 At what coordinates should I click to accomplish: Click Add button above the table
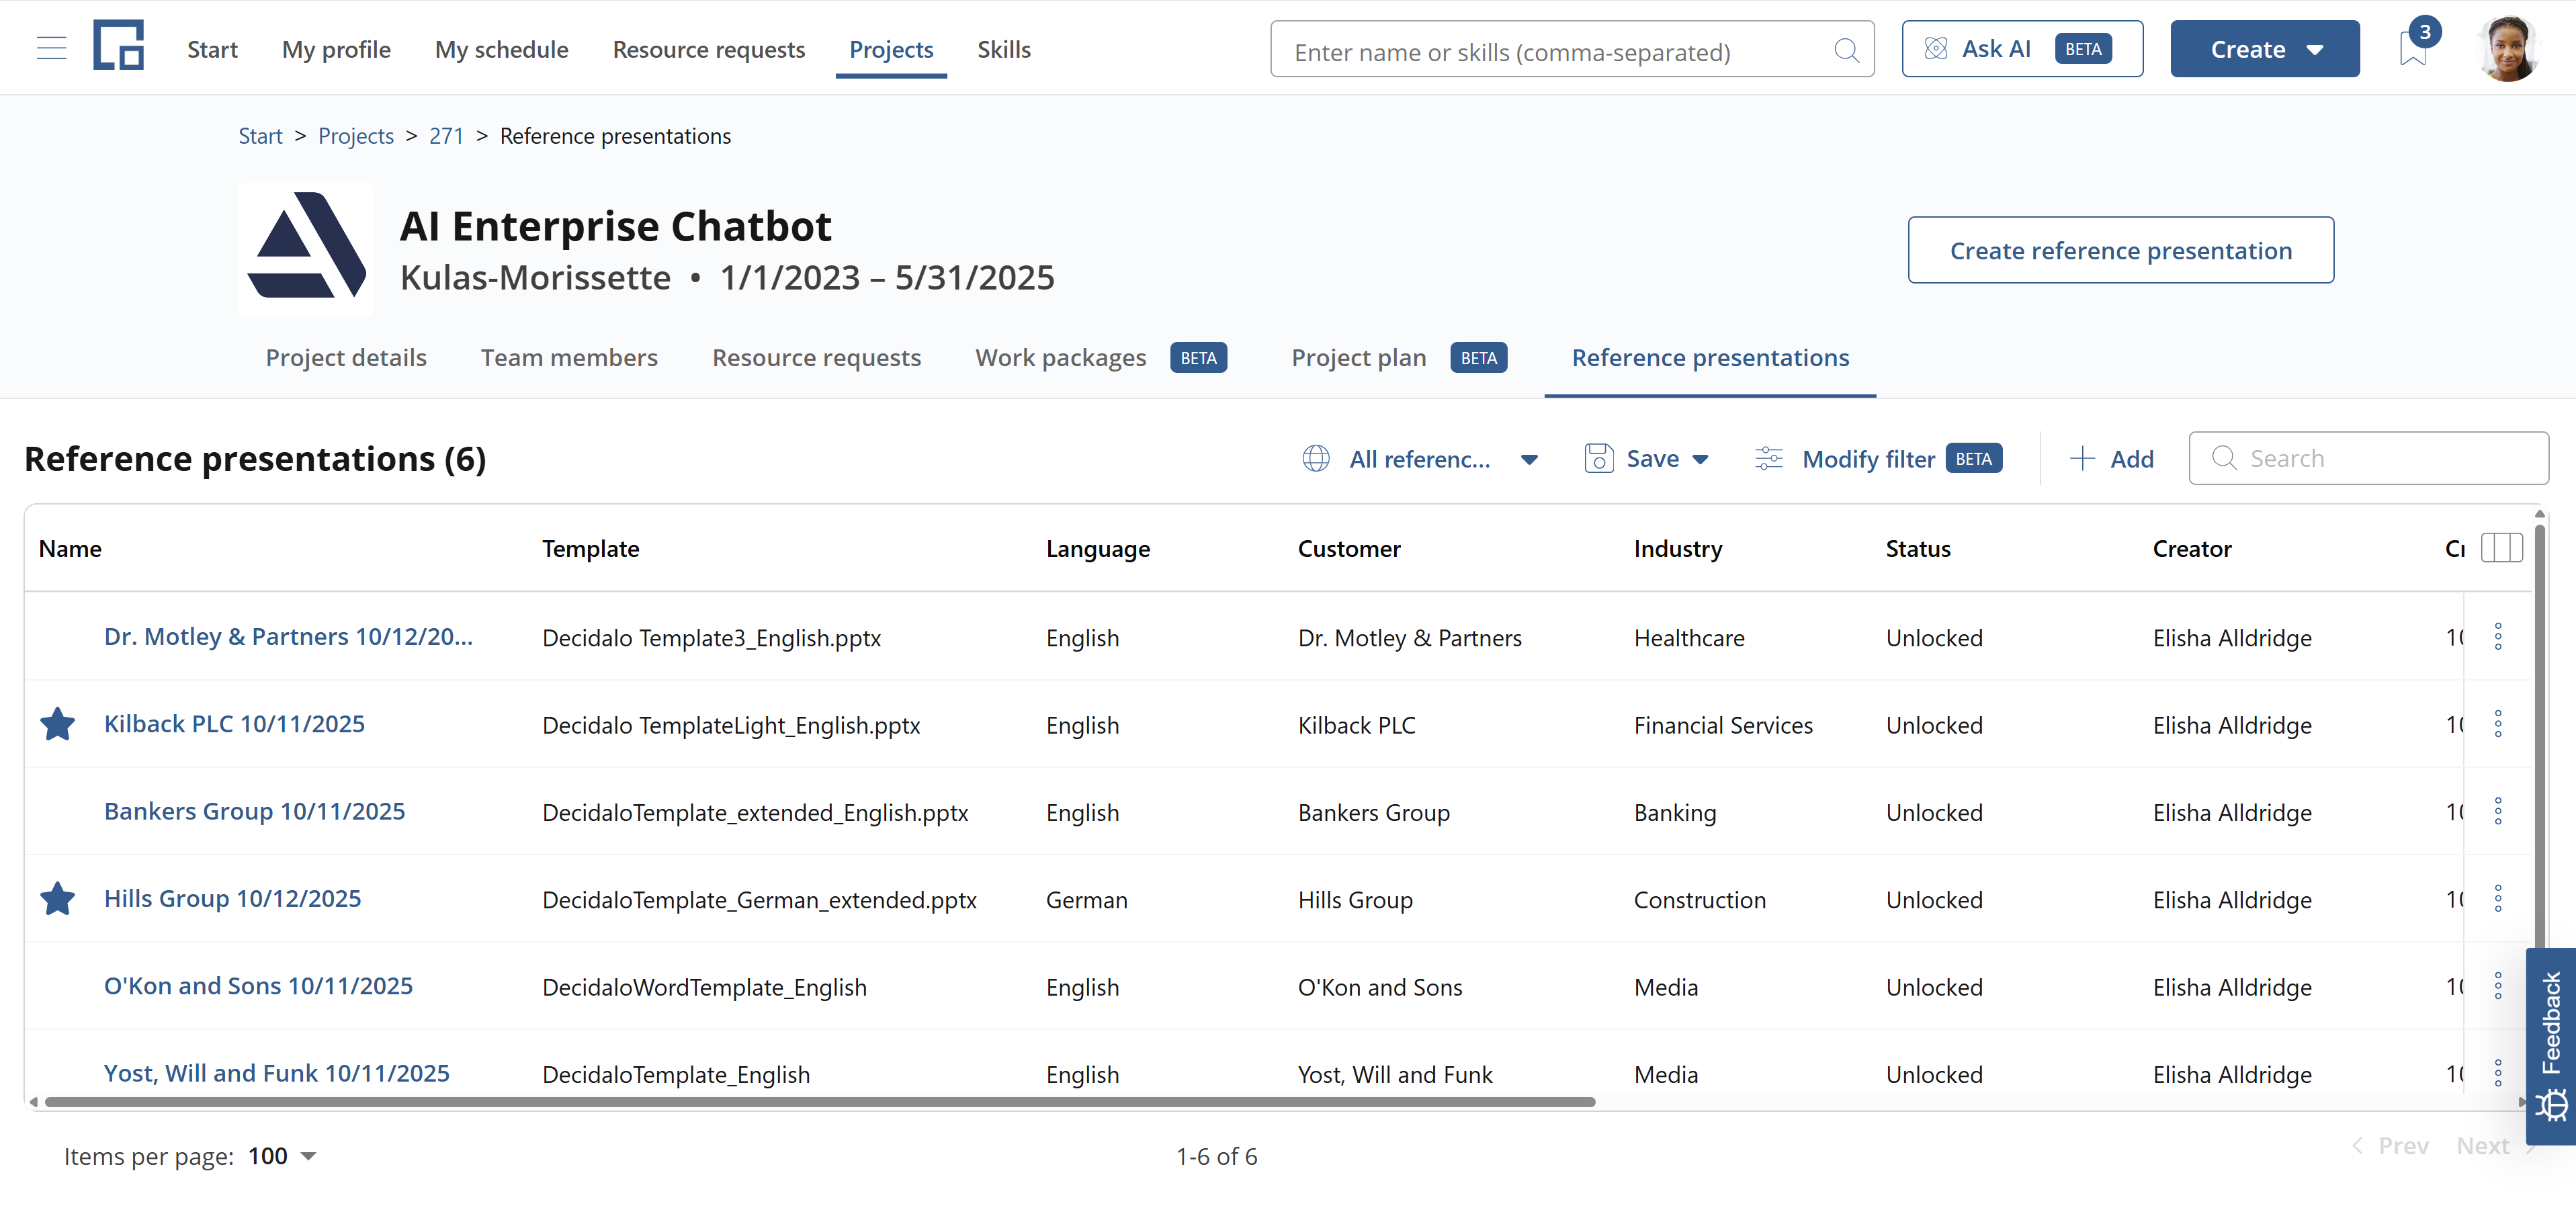tap(2112, 459)
